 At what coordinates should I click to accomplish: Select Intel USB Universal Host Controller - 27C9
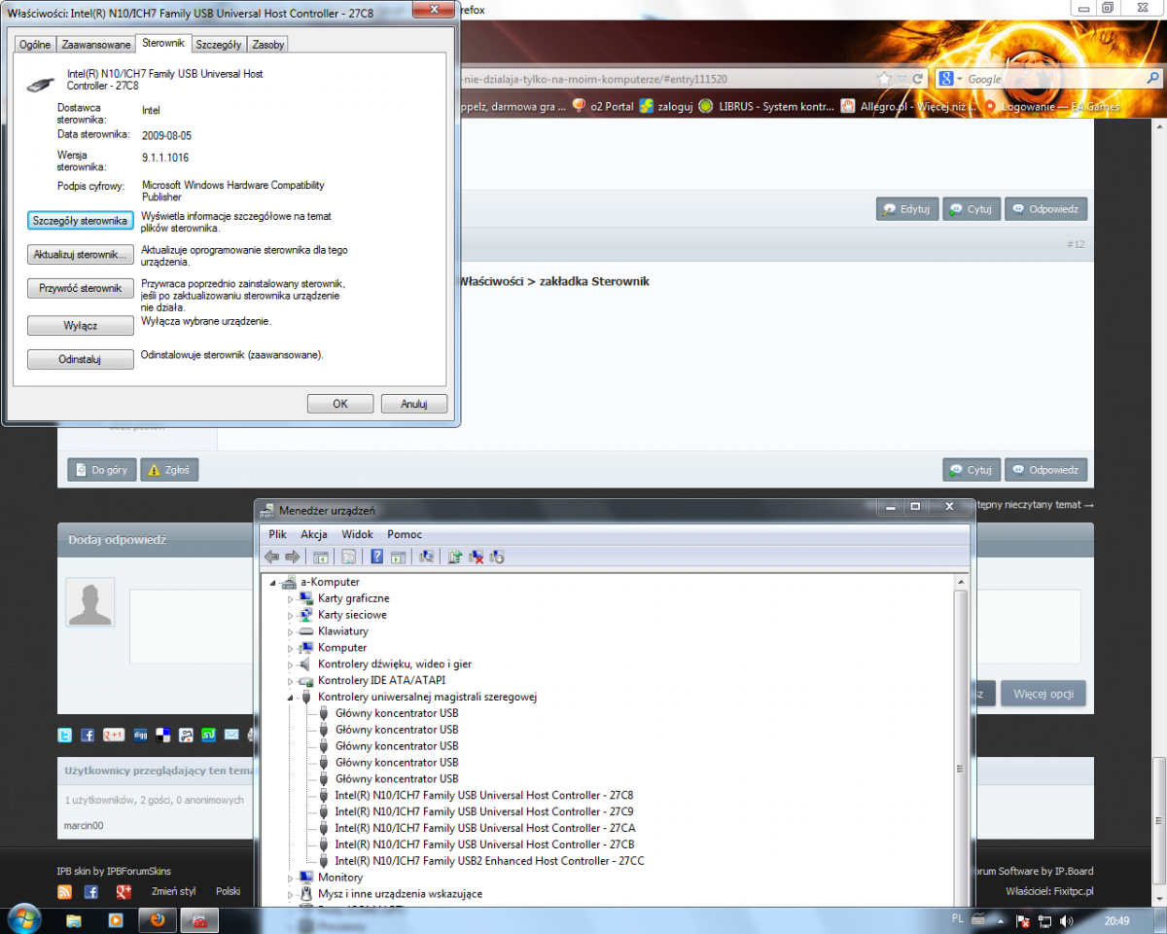pyautogui.click(x=484, y=811)
